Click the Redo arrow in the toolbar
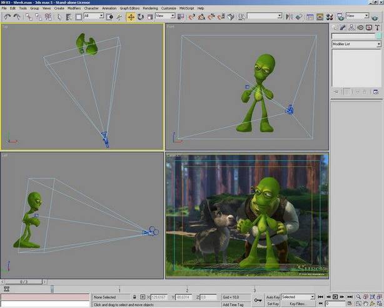 pos(17,17)
